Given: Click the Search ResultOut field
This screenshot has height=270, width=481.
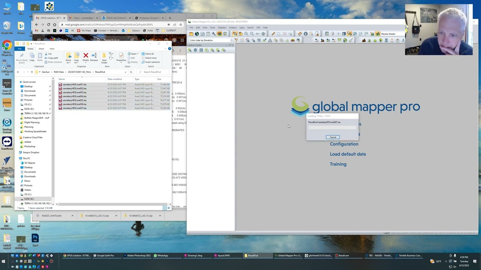Looking at the screenshot, I should click(x=152, y=72).
